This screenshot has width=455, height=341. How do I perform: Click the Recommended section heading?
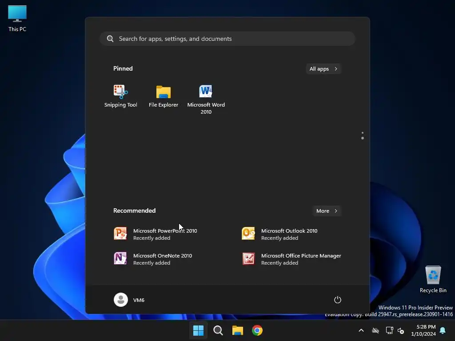134,210
